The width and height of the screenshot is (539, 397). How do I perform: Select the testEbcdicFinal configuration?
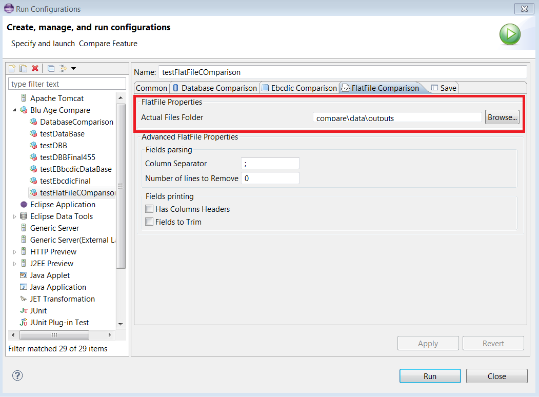(x=65, y=181)
